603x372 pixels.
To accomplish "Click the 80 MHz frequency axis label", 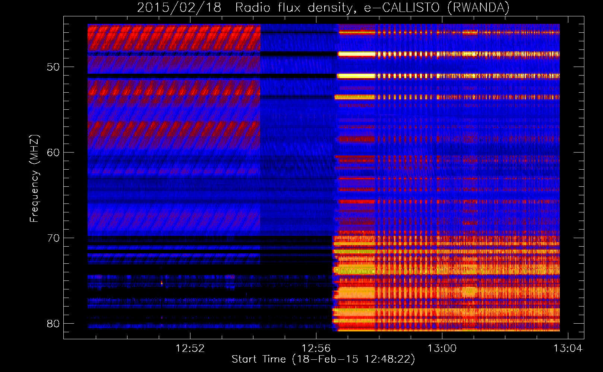I will click(53, 324).
